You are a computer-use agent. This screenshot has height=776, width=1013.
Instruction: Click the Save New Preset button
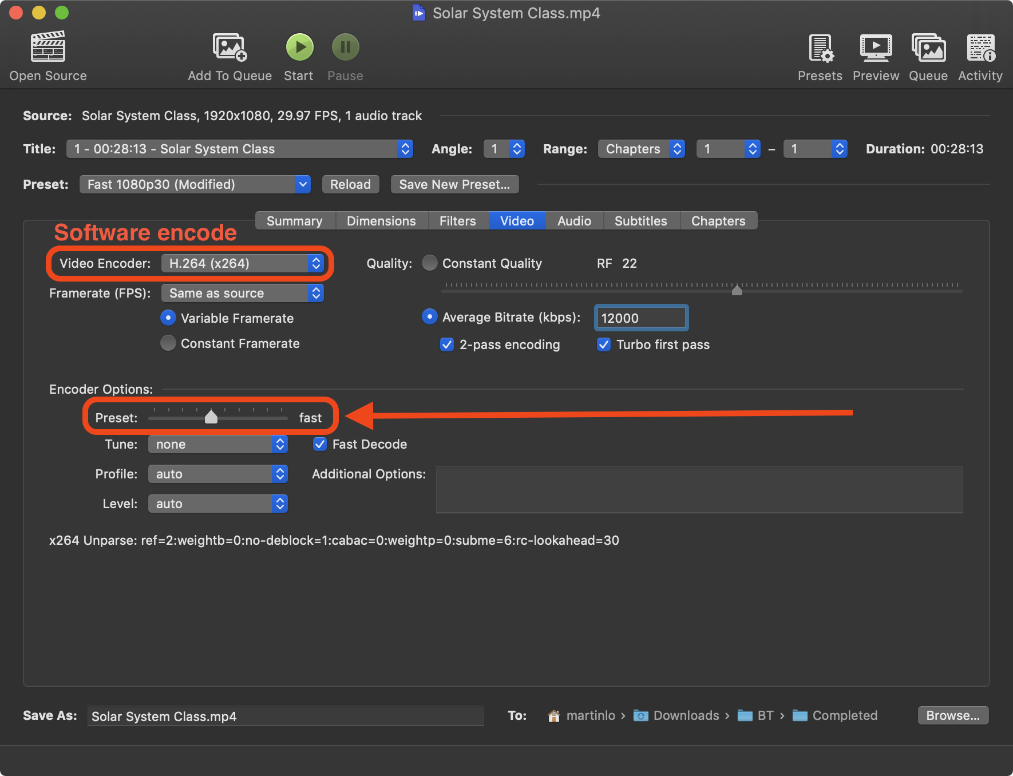[454, 184]
